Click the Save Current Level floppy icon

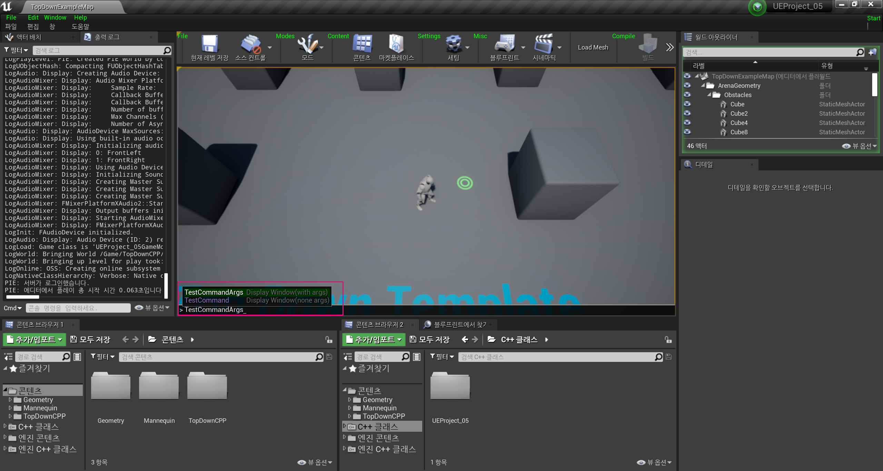click(x=209, y=44)
